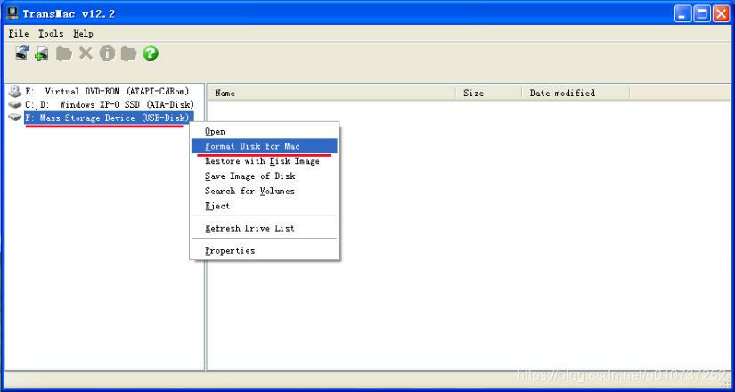Choose Open from the context menu
This screenshot has height=392, width=735.
pyautogui.click(x=265, y=132)
